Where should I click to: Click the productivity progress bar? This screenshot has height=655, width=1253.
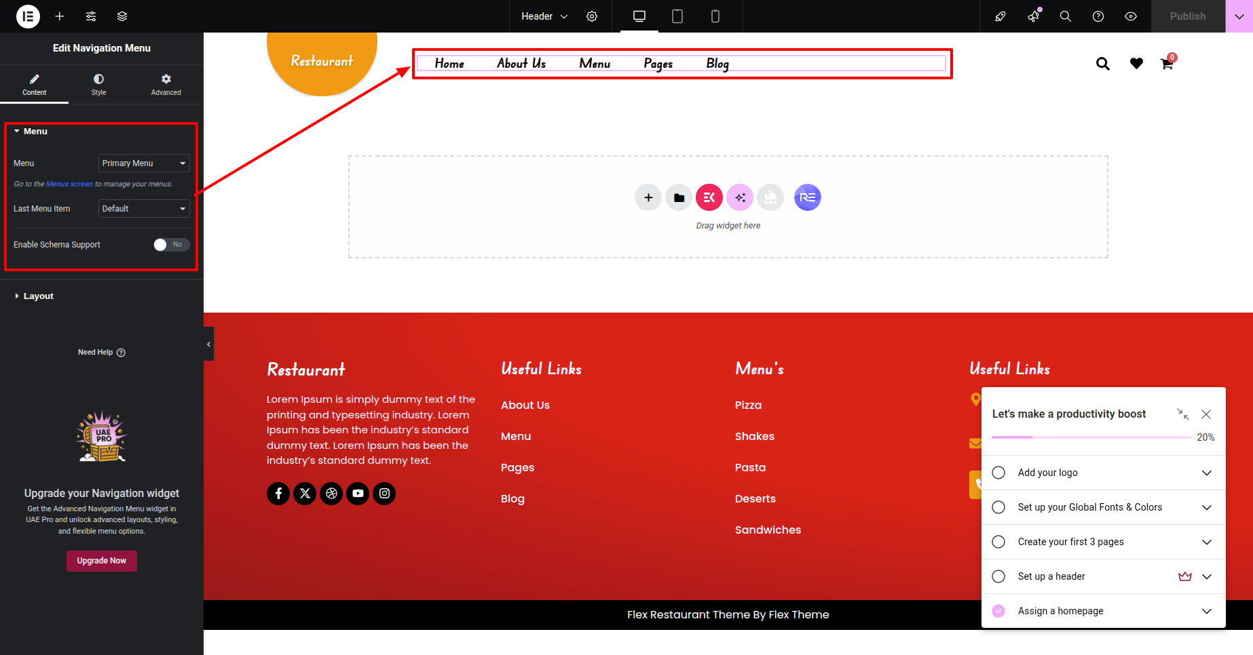[1091, 437]
